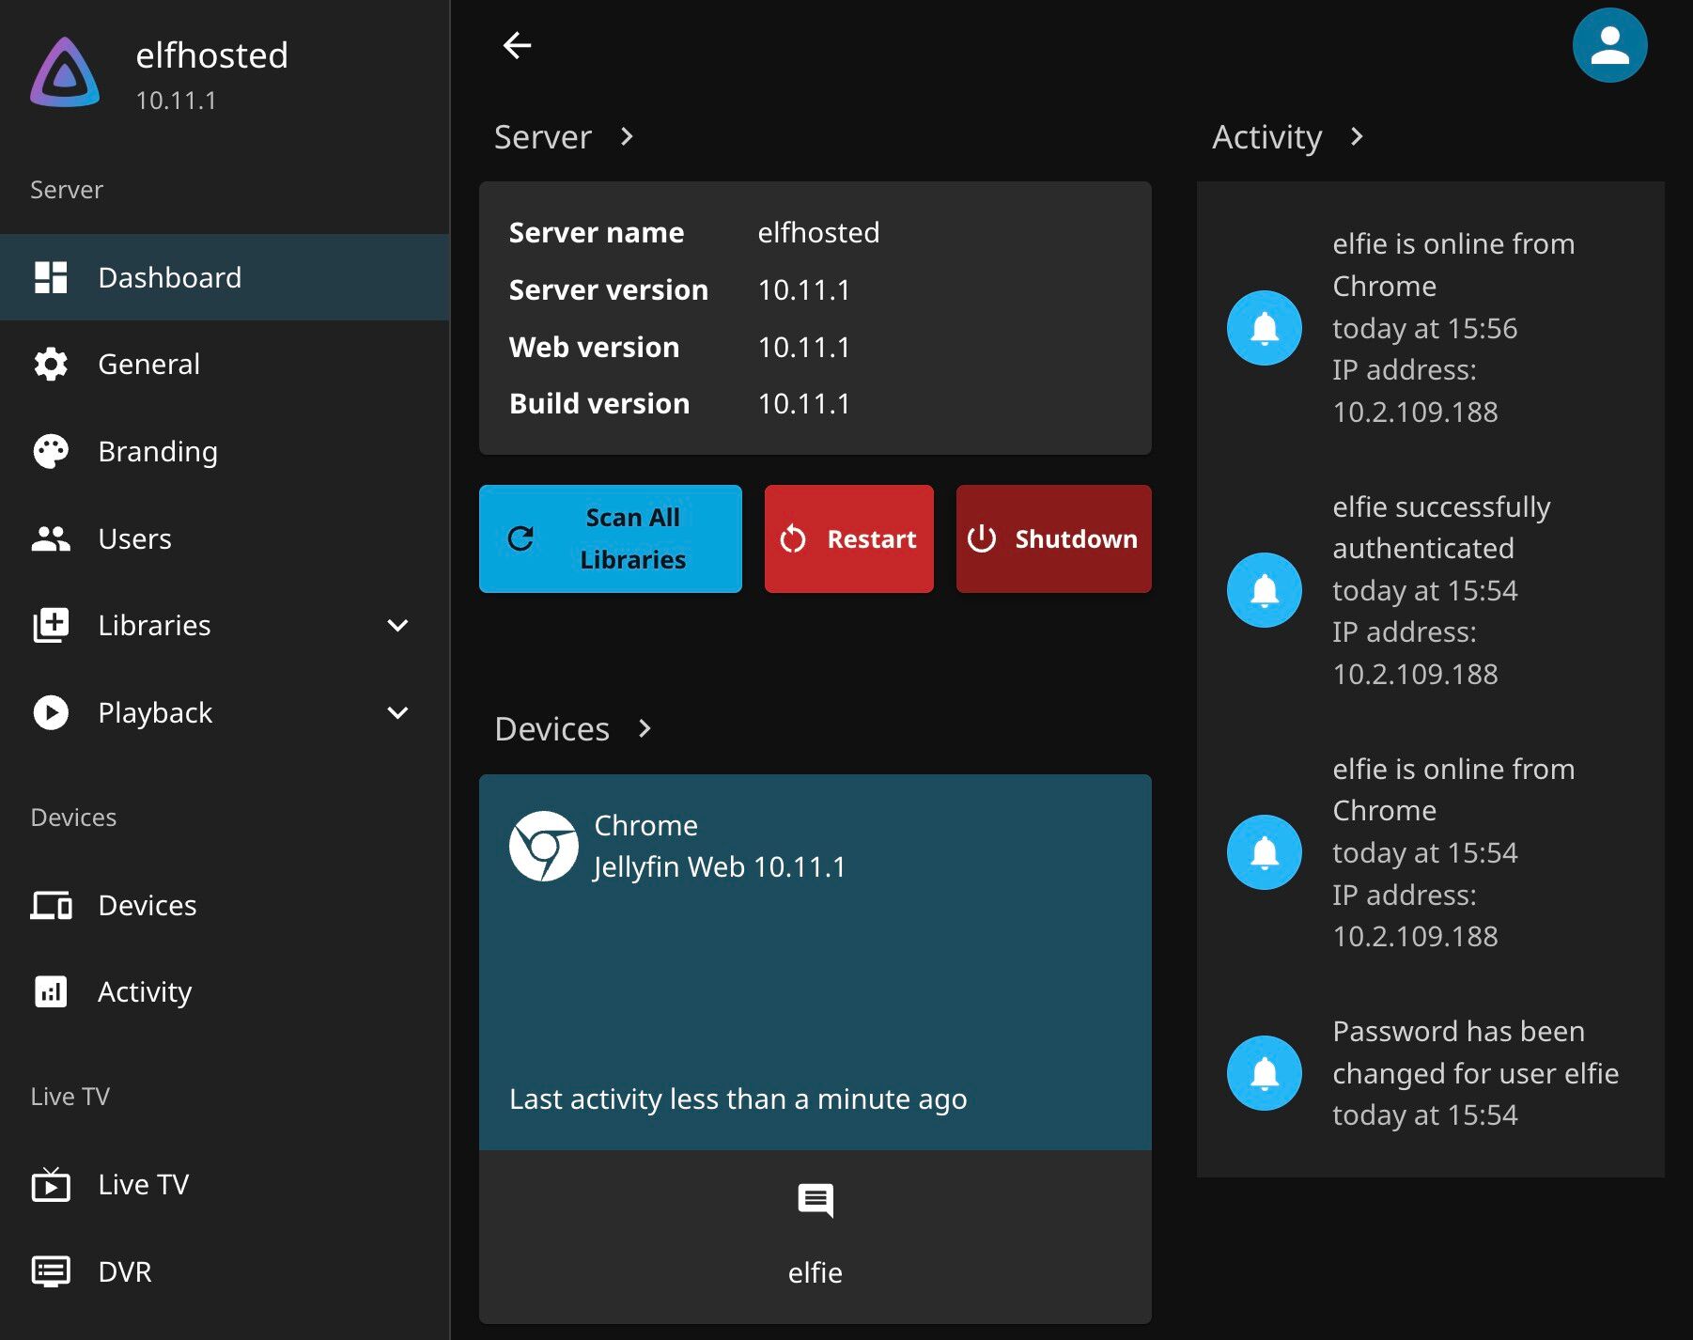
Task: Click 'Last activity less than a minute ago'
Action: pyautogui.click(x=738, y=1099)
